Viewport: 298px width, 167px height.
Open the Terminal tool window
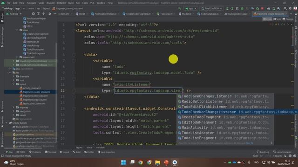point(51,152)
